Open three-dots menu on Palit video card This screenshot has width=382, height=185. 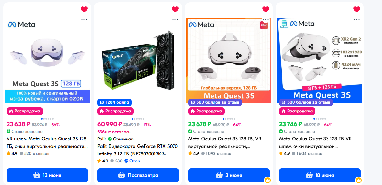pos(175,19)
